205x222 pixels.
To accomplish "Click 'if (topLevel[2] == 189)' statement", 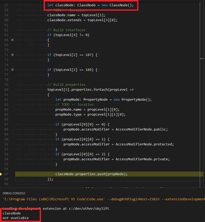I will [72, 70].
